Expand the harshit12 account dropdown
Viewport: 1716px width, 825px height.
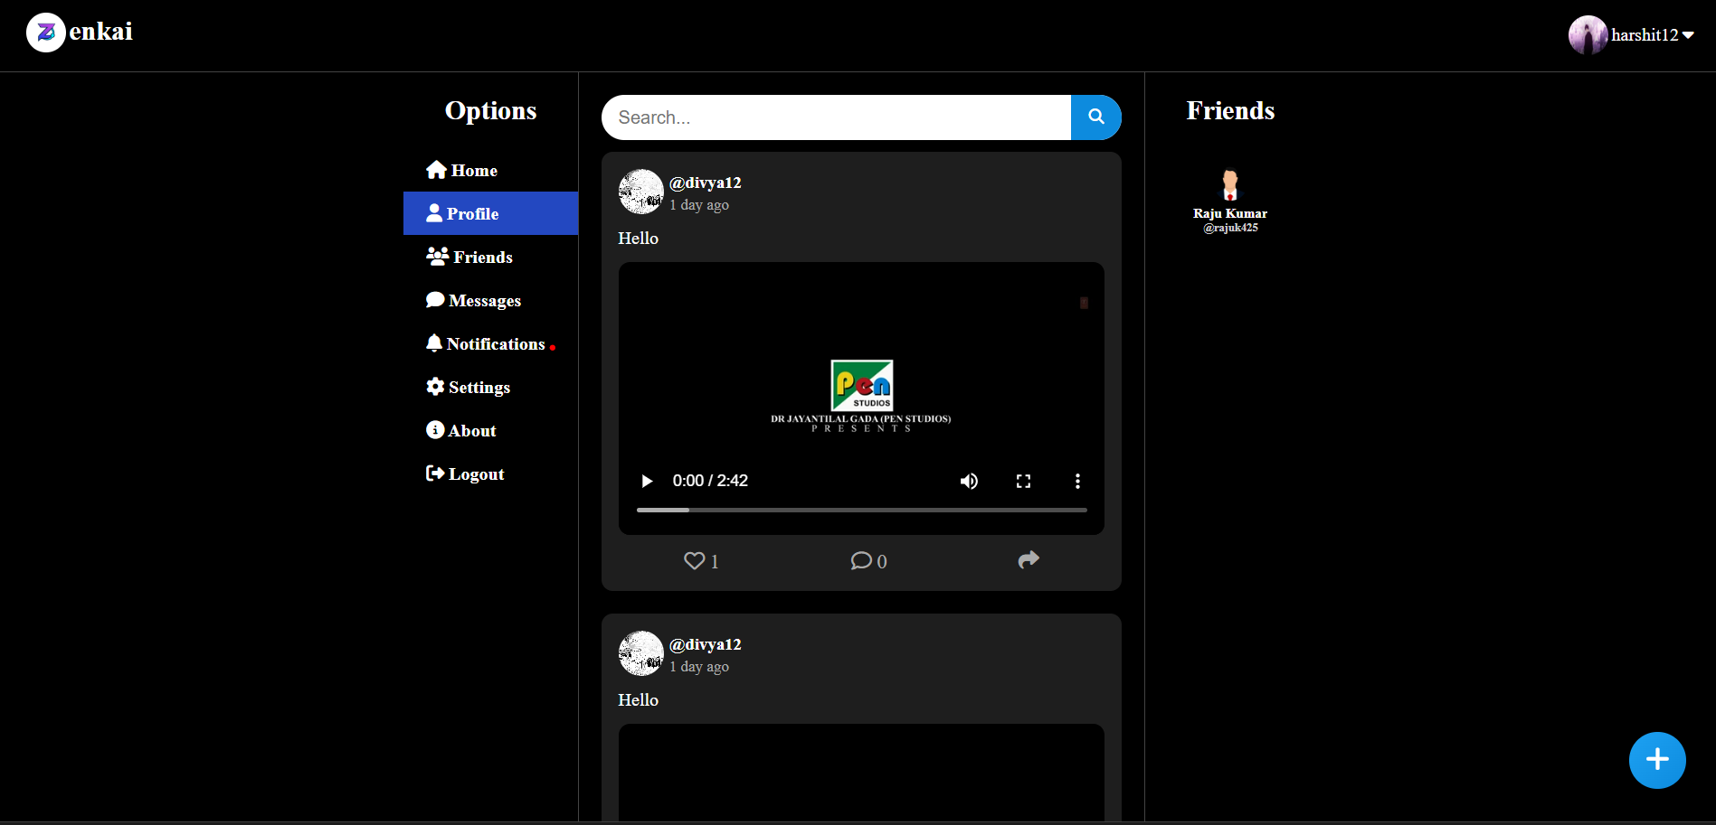click(x=1688, y=35)
